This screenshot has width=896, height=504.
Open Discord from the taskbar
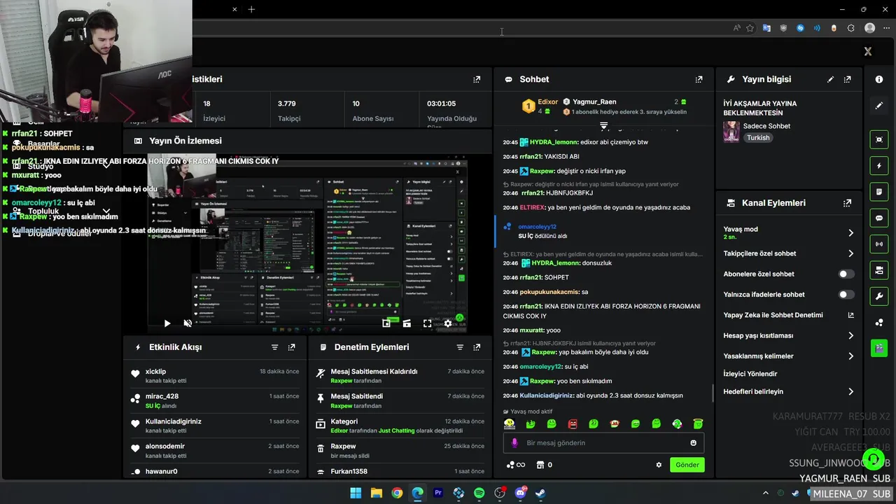[520, 493]
